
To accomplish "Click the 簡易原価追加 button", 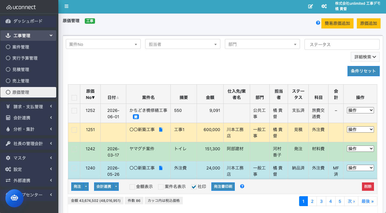I will pyautogui.click(x=337, y=23).
